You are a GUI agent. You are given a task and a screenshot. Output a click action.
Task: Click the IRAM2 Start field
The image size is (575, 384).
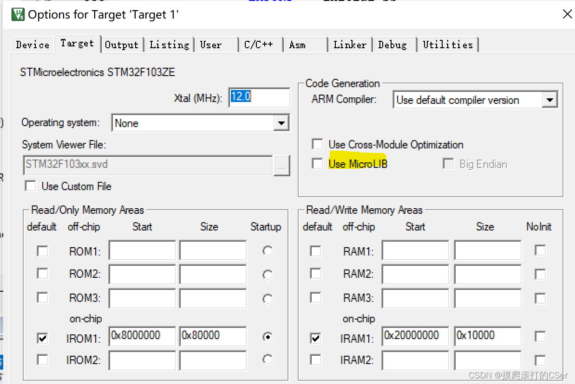click(x=416, y=360)
